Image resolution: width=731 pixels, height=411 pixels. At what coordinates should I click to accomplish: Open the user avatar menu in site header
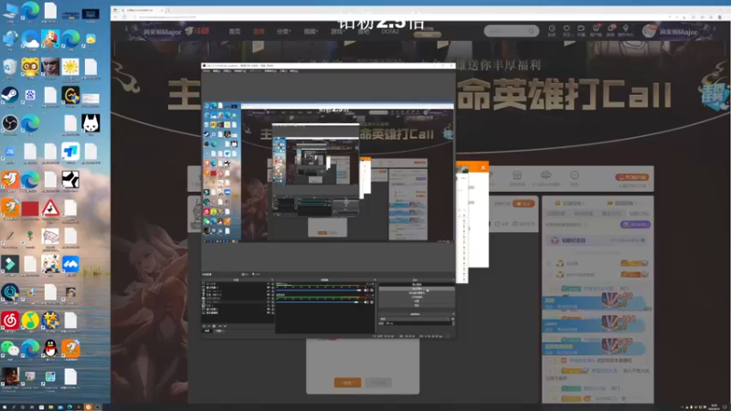pos(649,31)
